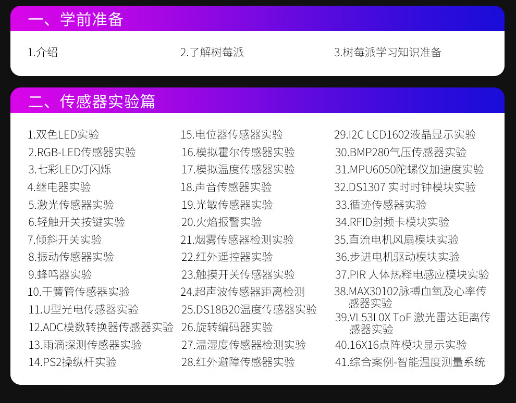
Task: Click '12.ADC模数转换器传感器实验'
Action: point(101,327)
